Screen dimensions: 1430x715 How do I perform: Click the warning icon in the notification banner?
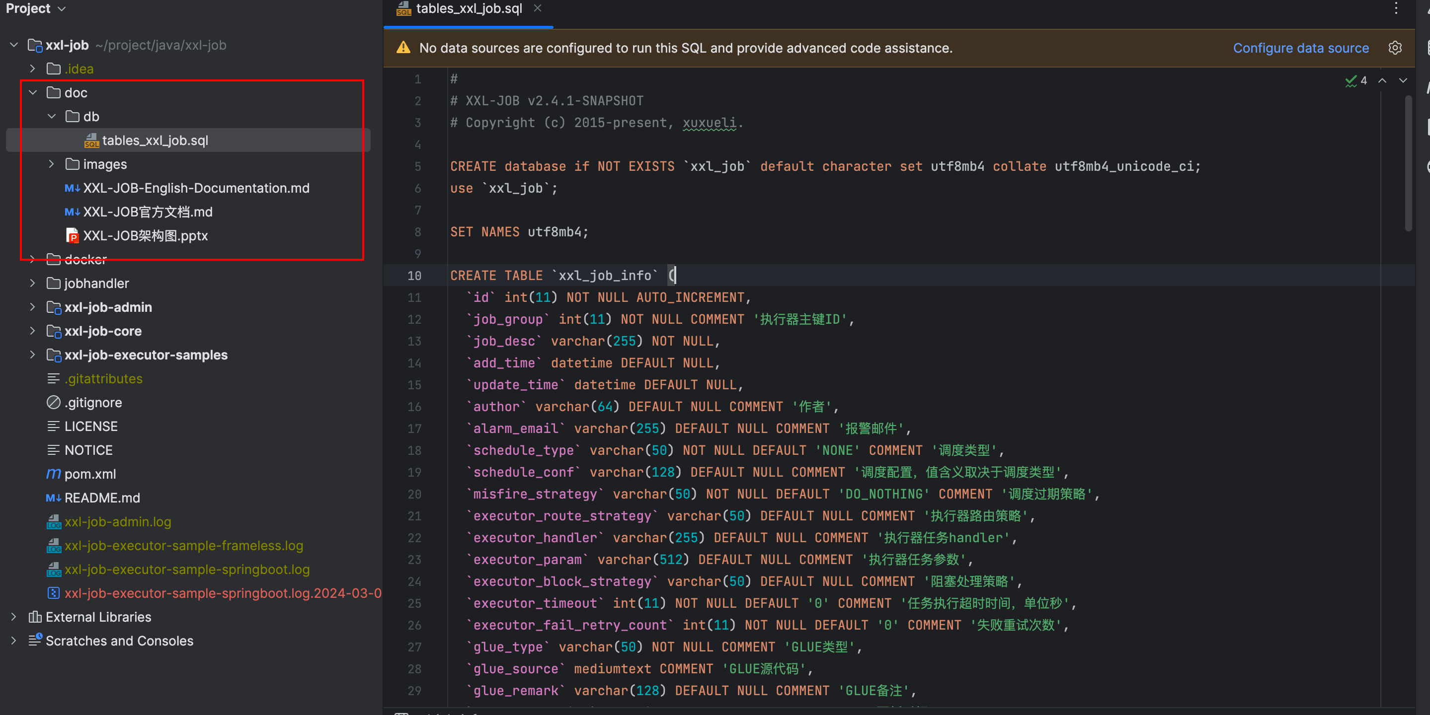(x=403, y=48)
